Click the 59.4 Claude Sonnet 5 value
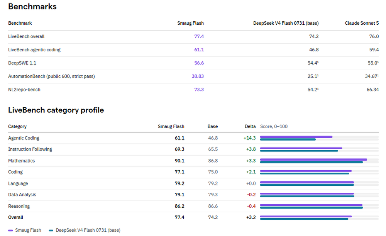 click(x=374, y=50)
